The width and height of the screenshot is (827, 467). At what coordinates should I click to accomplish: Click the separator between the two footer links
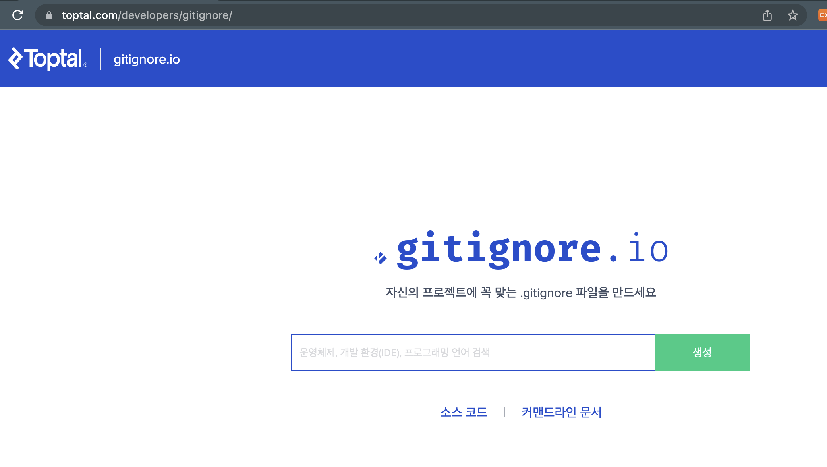tap(505, 412)
